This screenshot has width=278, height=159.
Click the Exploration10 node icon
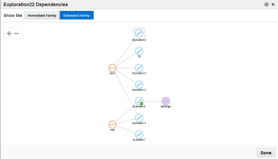[x=139, y=68]
